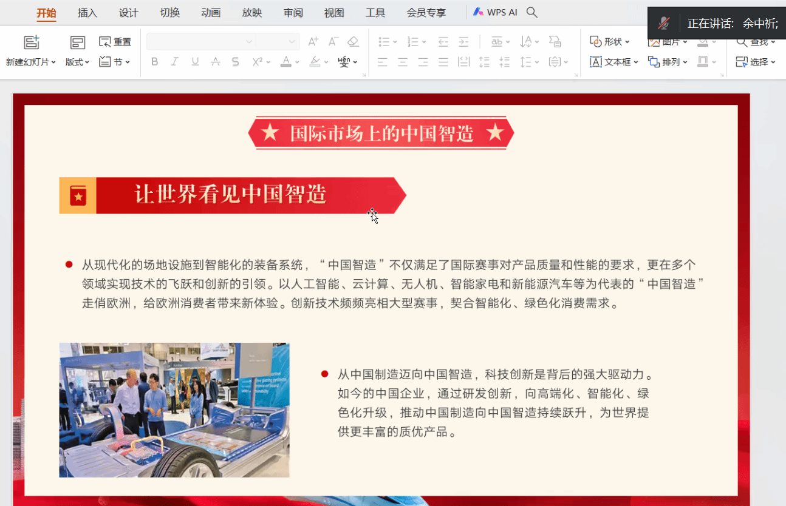Open the Shapes (形状) dropdown
This screenshot has width=786, height=506.
point(610,42)
